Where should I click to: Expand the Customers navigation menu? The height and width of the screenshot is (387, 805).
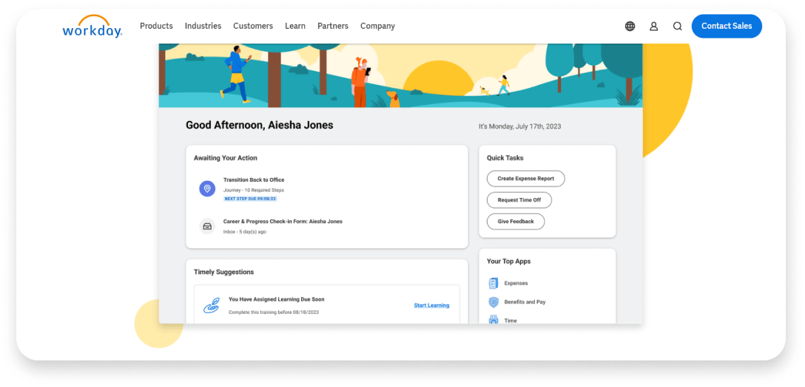(x=253, y=26)
